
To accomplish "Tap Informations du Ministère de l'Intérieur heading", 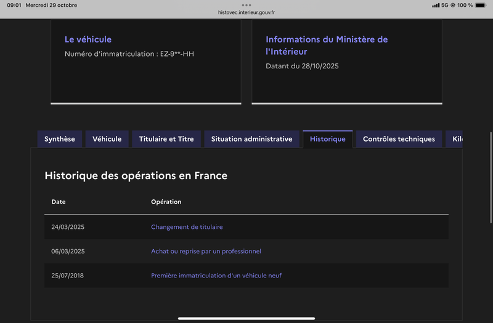I will (327, 46).
